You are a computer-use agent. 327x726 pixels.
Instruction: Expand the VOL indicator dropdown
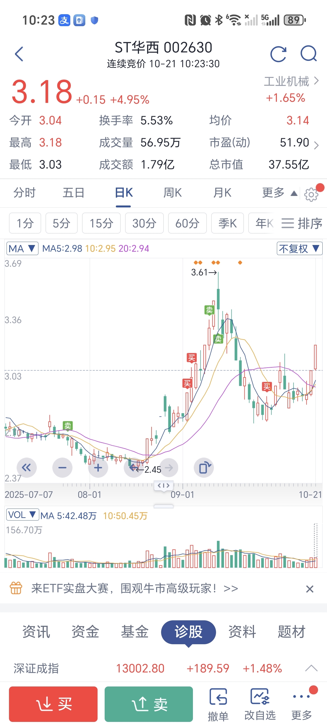(22, 515)
